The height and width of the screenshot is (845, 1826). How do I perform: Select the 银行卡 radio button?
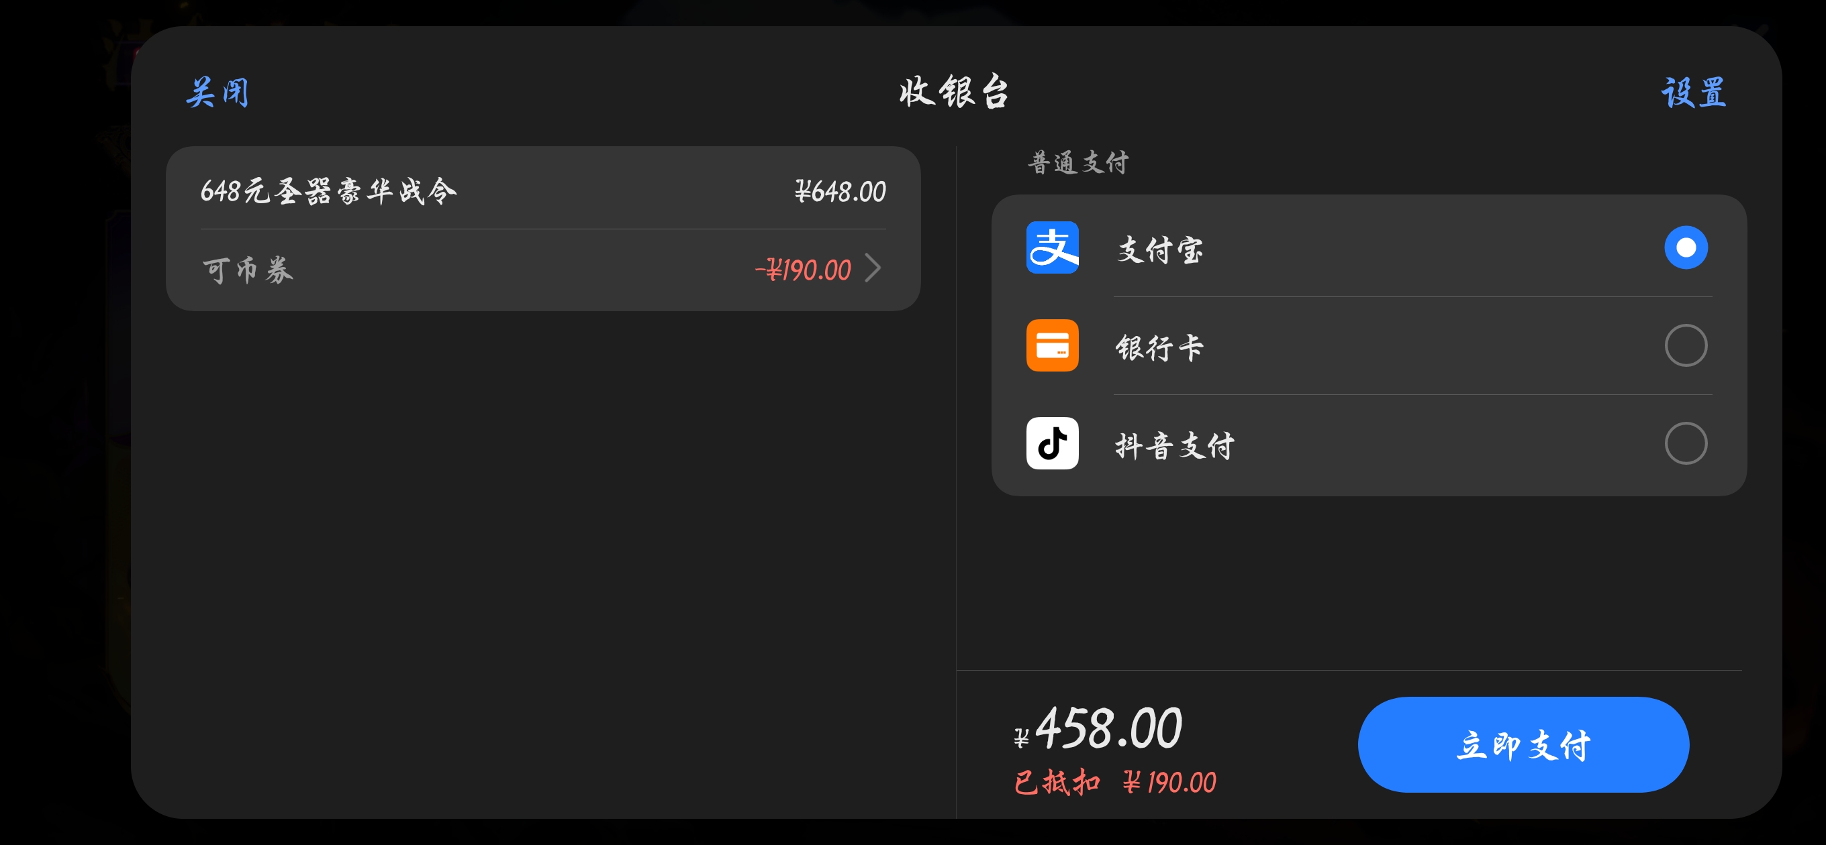(1685, 345)
